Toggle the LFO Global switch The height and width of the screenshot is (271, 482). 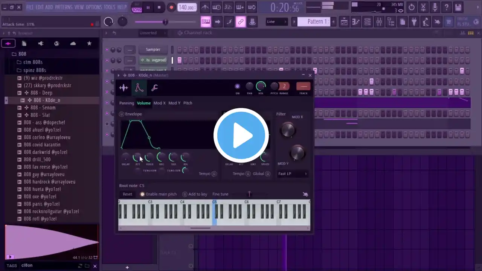point(268,174)
